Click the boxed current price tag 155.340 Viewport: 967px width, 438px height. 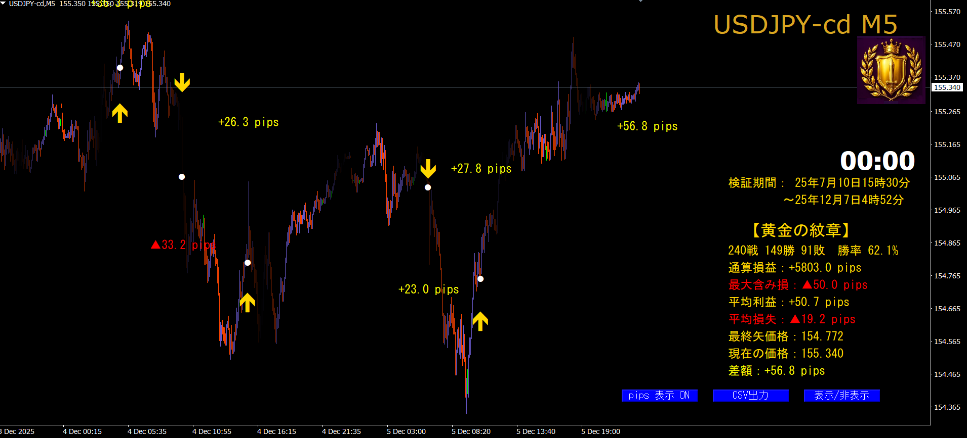(x=947, y=87)
